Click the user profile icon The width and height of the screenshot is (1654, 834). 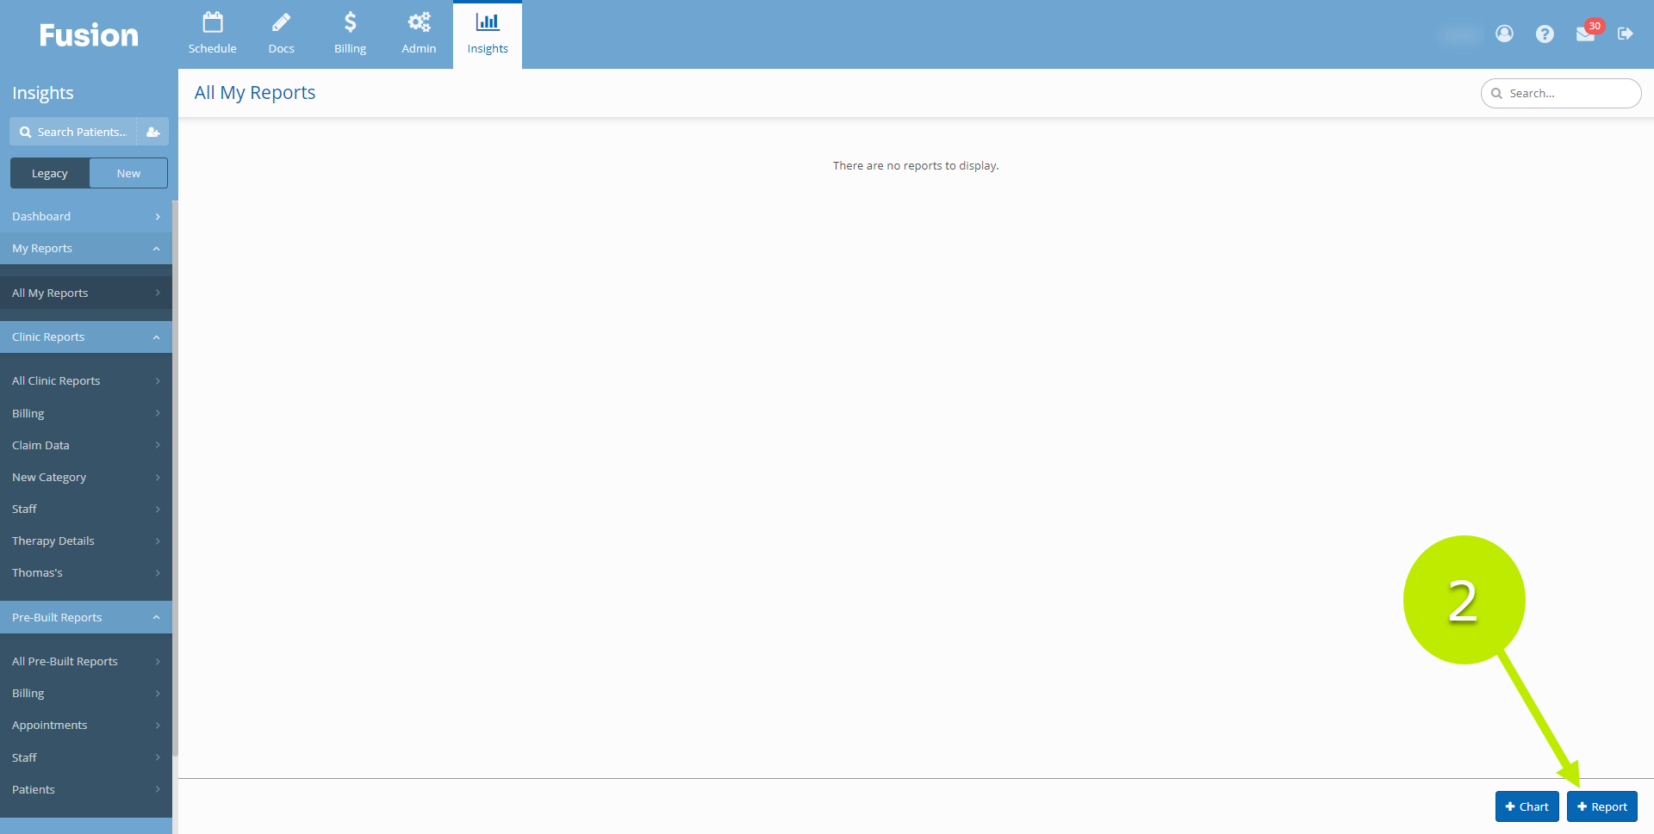tap(1504, 34)
